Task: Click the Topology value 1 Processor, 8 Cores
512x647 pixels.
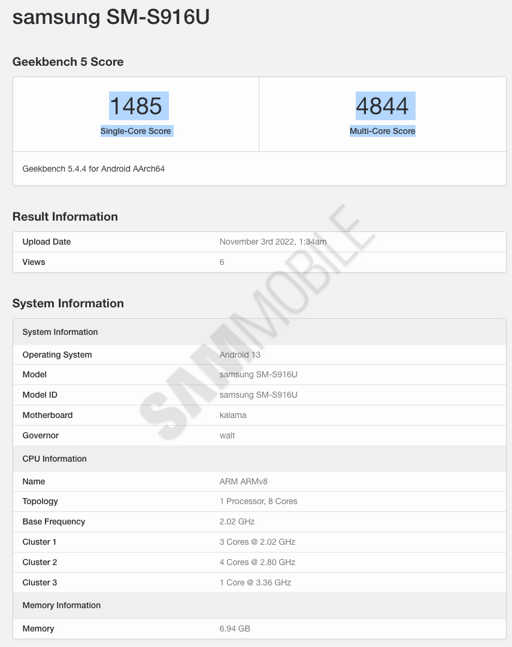Action: [258, 501]
